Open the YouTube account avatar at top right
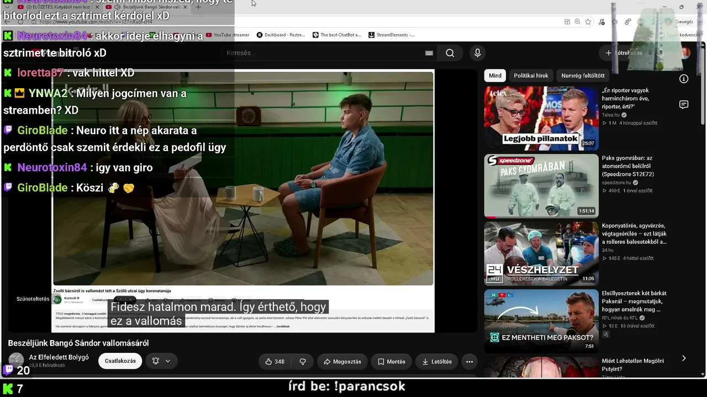This screenshot has width=707, height=397. coord(685,53)
